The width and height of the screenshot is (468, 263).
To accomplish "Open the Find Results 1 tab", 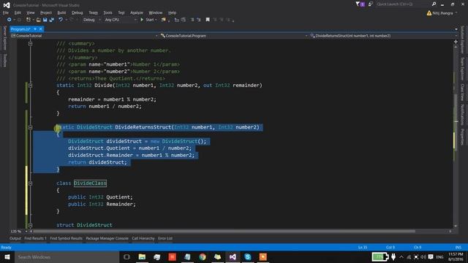I will pos(35,239).
